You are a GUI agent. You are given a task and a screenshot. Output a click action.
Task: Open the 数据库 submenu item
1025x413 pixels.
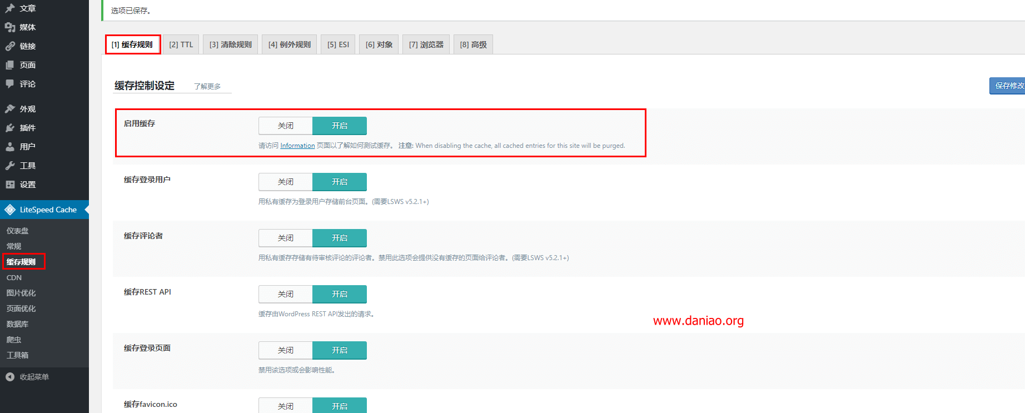pyautogui.click(x=18, y=324)
